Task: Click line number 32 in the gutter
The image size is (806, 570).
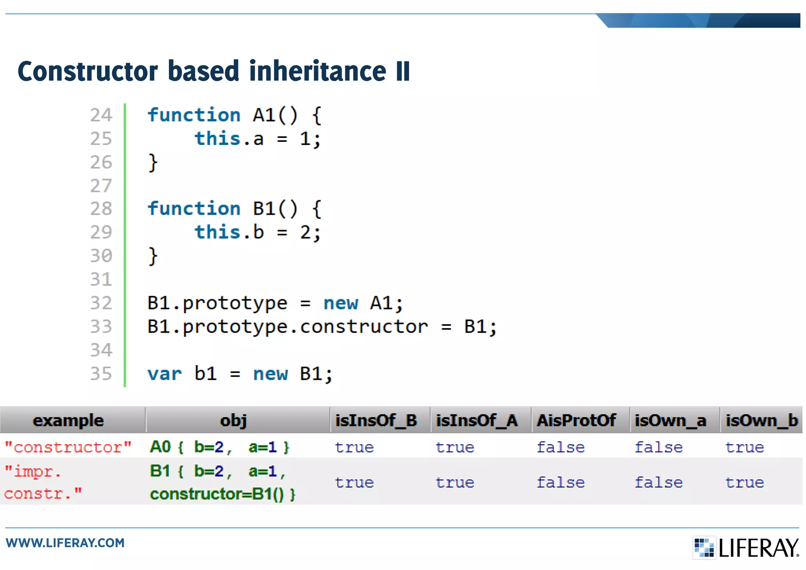Action: pos(101,303)
